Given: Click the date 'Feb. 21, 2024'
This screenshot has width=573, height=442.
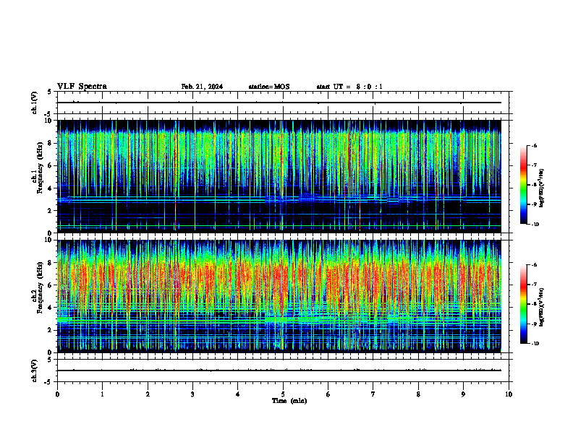Looking at the screenshot, I should tap(202, 87).
